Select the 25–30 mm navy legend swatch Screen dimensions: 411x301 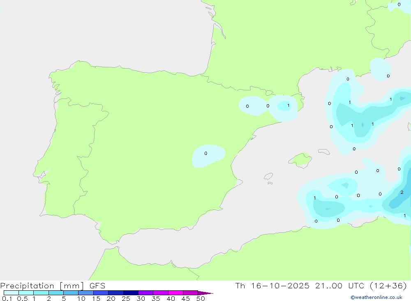131,293
